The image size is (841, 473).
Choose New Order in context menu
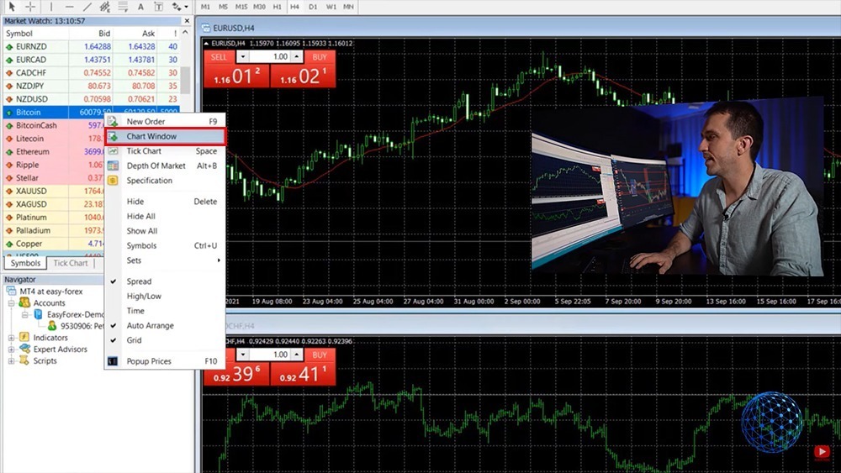(x=165, y=122)
